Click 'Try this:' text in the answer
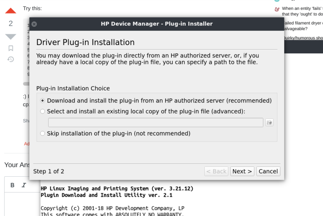This screenshot has width=323, height=216. point(32,8)
